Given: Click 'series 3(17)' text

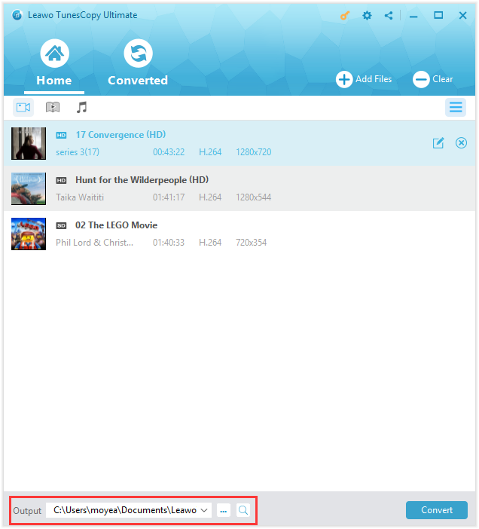Looking at the screenshot, I should coord(78,152).
